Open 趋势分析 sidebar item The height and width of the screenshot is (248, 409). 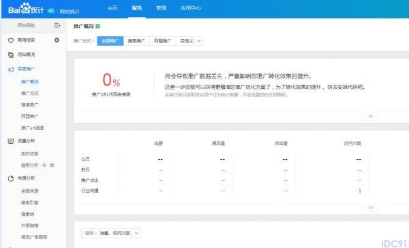click(x=30, y=165)
